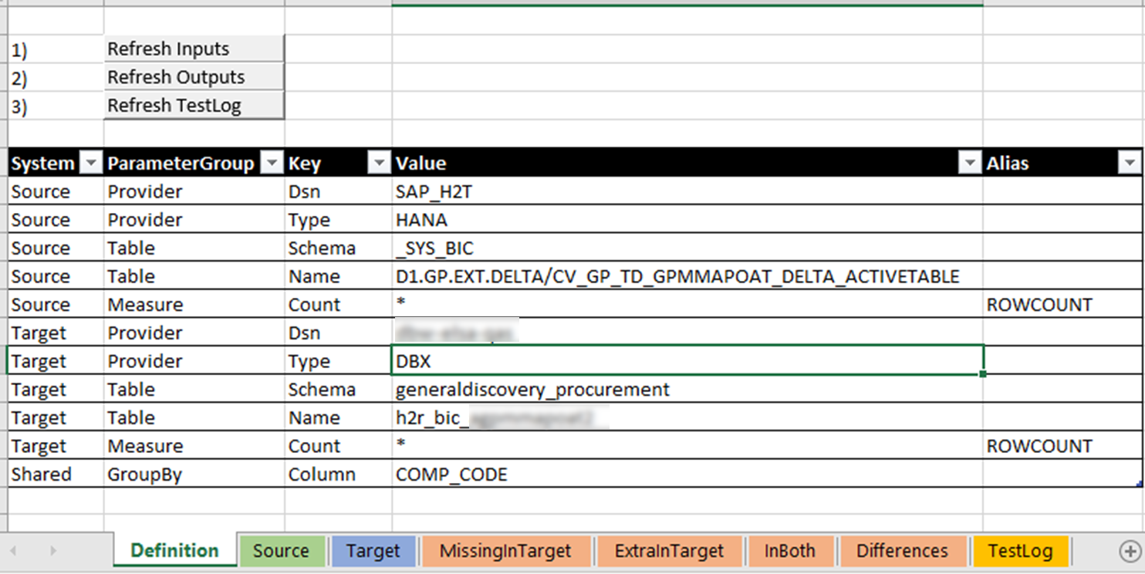The image size is (1145, 574).
Task: Click the Refresh Outputs button
Action: pyautogui.click(x=194, y=77)
